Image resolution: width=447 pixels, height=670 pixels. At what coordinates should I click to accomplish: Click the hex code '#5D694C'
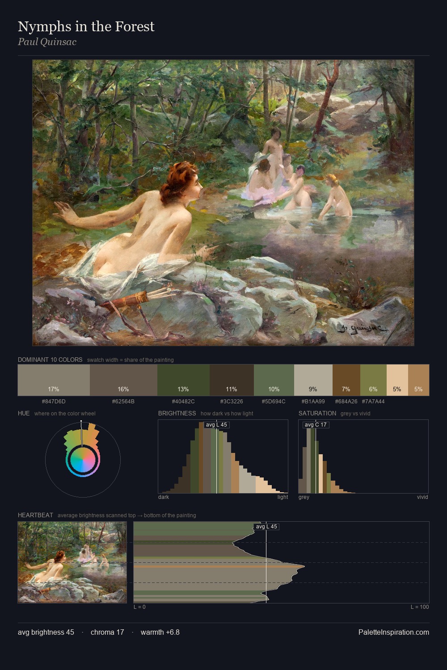pyautogui.click(x=274, y=402)
